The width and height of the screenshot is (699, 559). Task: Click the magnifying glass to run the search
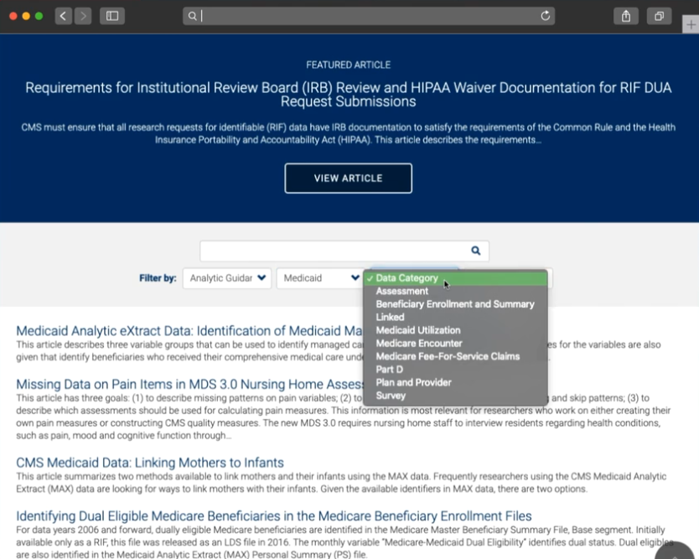click(474, 250)
